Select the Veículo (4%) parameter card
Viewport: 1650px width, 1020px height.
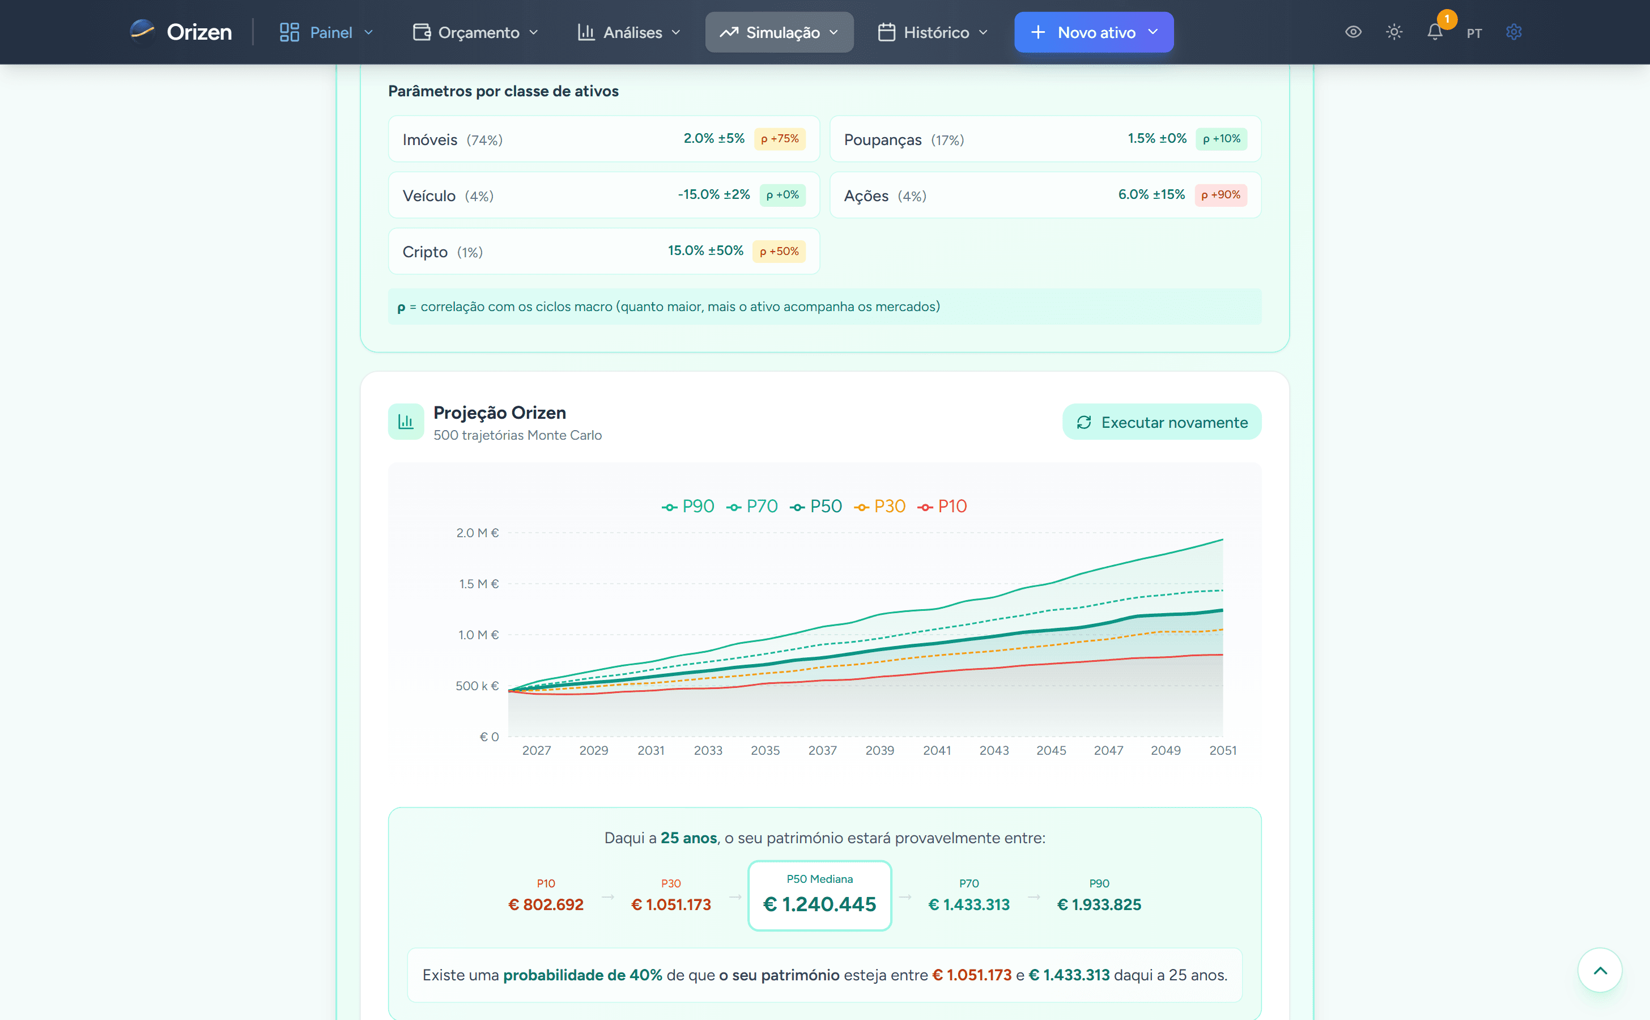click(x=604, y=195)
